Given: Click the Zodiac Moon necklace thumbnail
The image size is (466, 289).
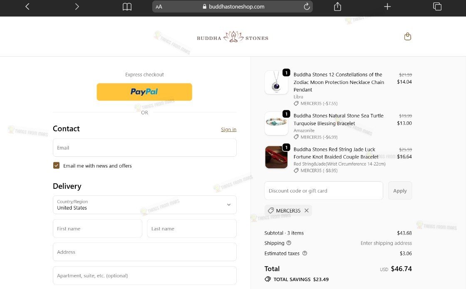Looking at the screenshot, I should pos(276,82).
